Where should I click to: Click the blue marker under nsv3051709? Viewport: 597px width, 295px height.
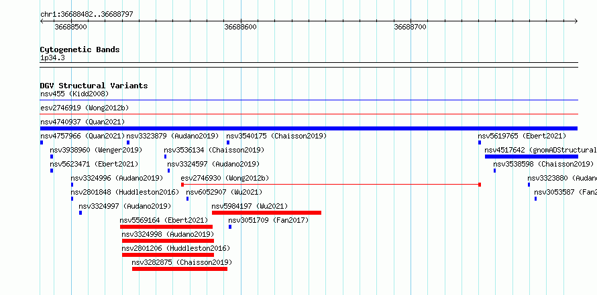pos(230,227)
